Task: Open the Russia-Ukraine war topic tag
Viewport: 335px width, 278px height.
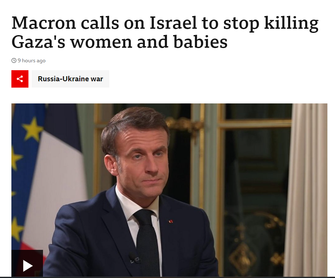Action: coord(70,79)
